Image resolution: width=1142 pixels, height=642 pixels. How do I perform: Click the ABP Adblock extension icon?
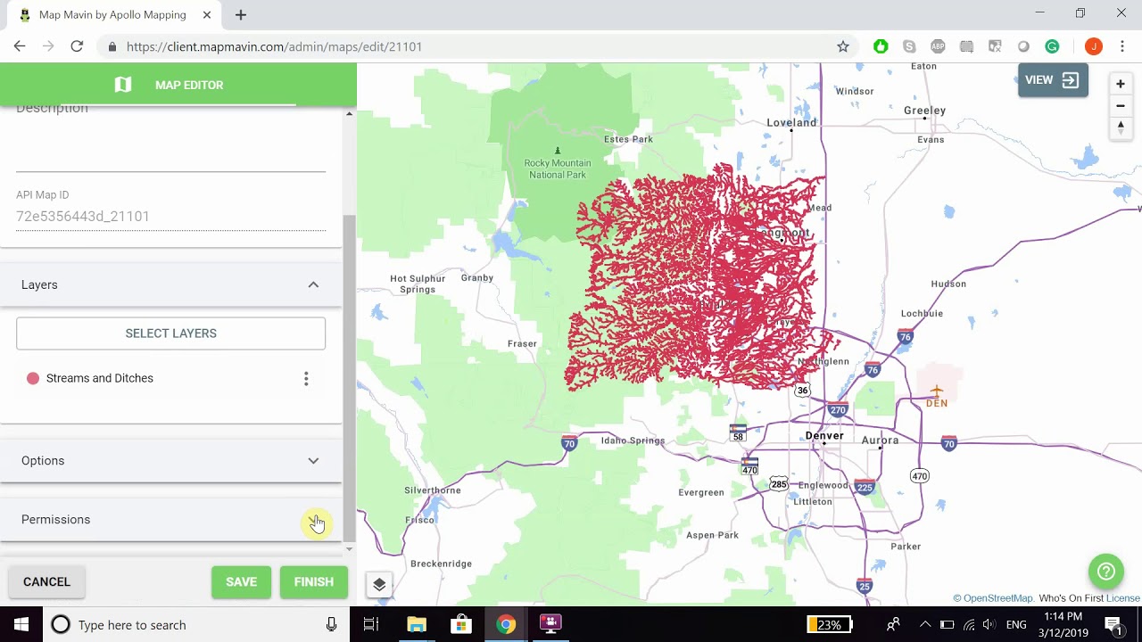coord(938,46)
